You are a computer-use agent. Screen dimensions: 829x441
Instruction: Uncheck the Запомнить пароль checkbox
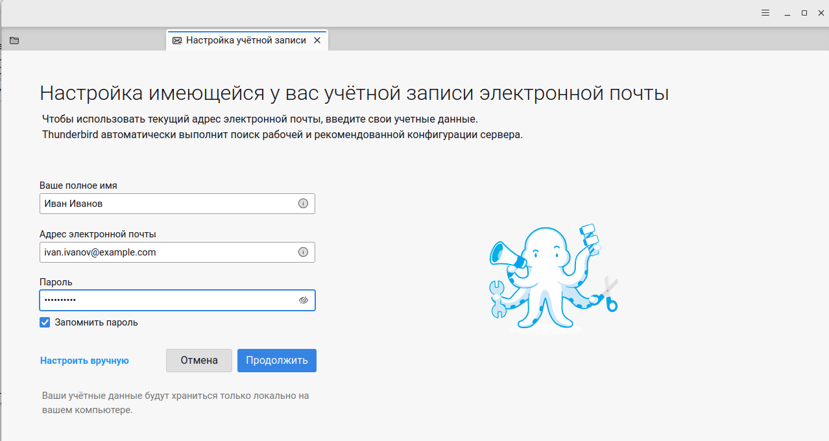(x=45, y=322)
